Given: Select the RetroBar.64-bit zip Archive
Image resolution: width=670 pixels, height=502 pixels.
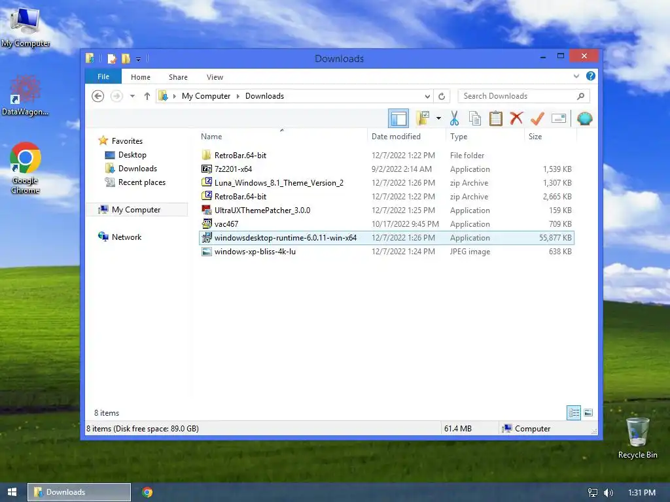Looking at the screenshot, I should click(387, 196).
